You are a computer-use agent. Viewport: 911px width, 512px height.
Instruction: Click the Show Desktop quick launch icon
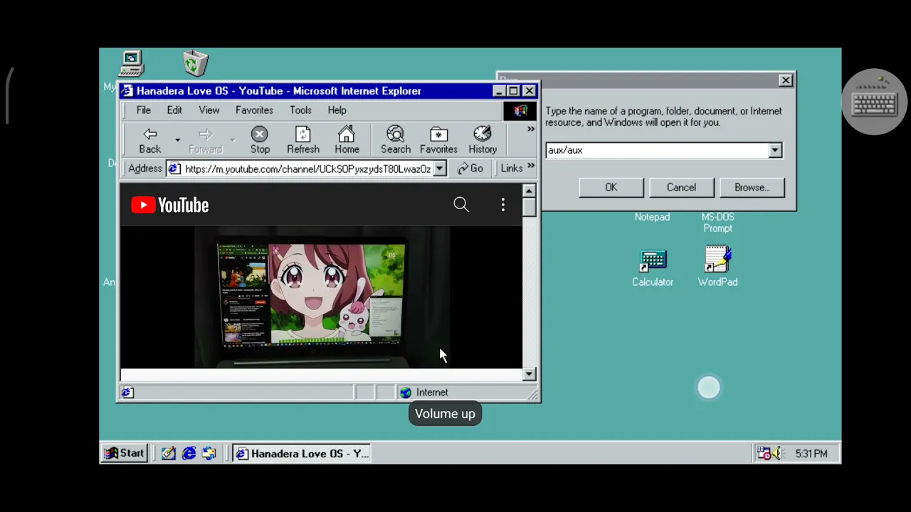[169, 453]
